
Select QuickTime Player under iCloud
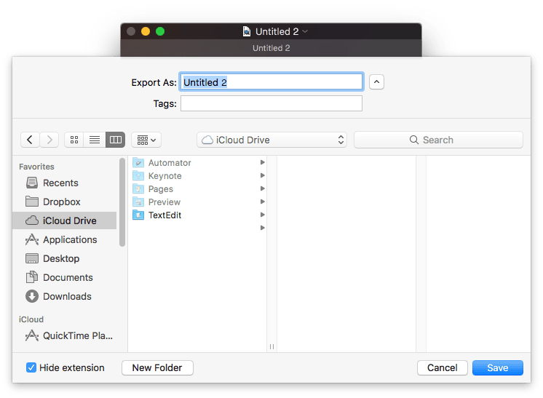click(x=64, y=335)
